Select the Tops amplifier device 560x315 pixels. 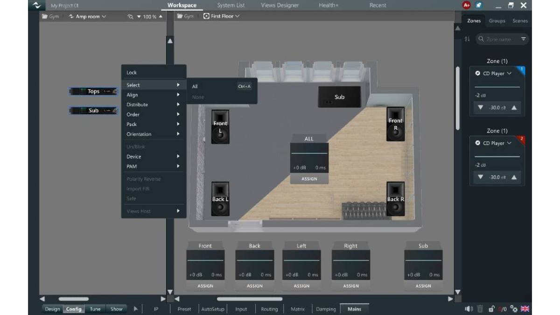click(x=93, y=91)
